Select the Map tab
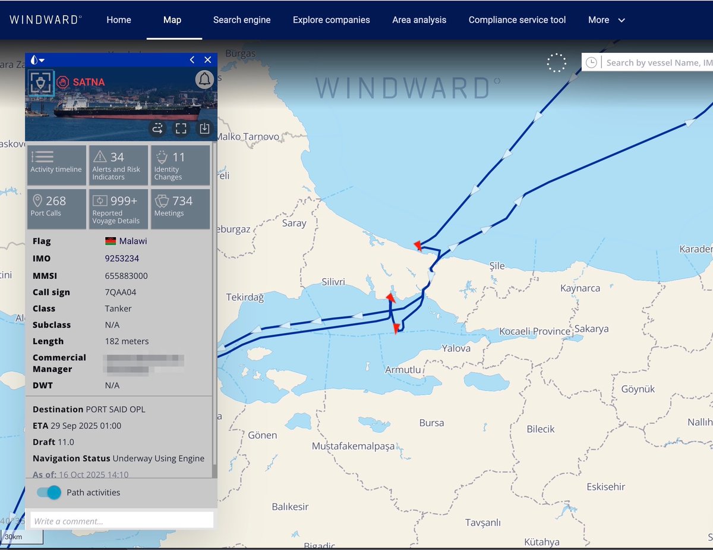 pos(172,20)
